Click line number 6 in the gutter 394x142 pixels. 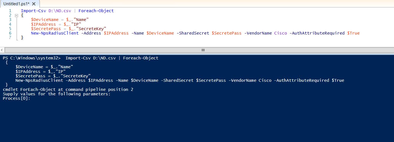point(10,33)
